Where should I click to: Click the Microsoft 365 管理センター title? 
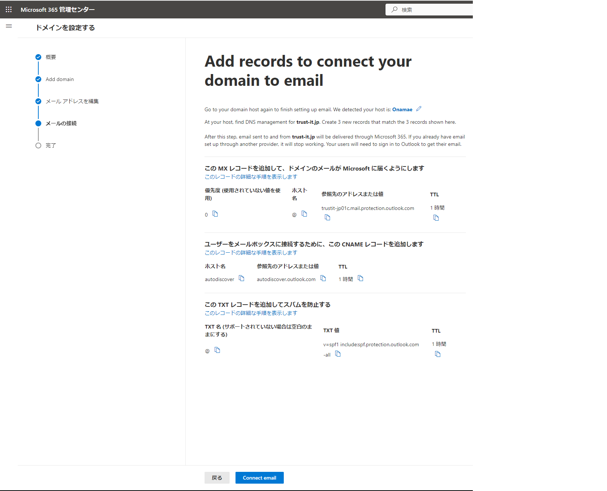tap(57, 10)
